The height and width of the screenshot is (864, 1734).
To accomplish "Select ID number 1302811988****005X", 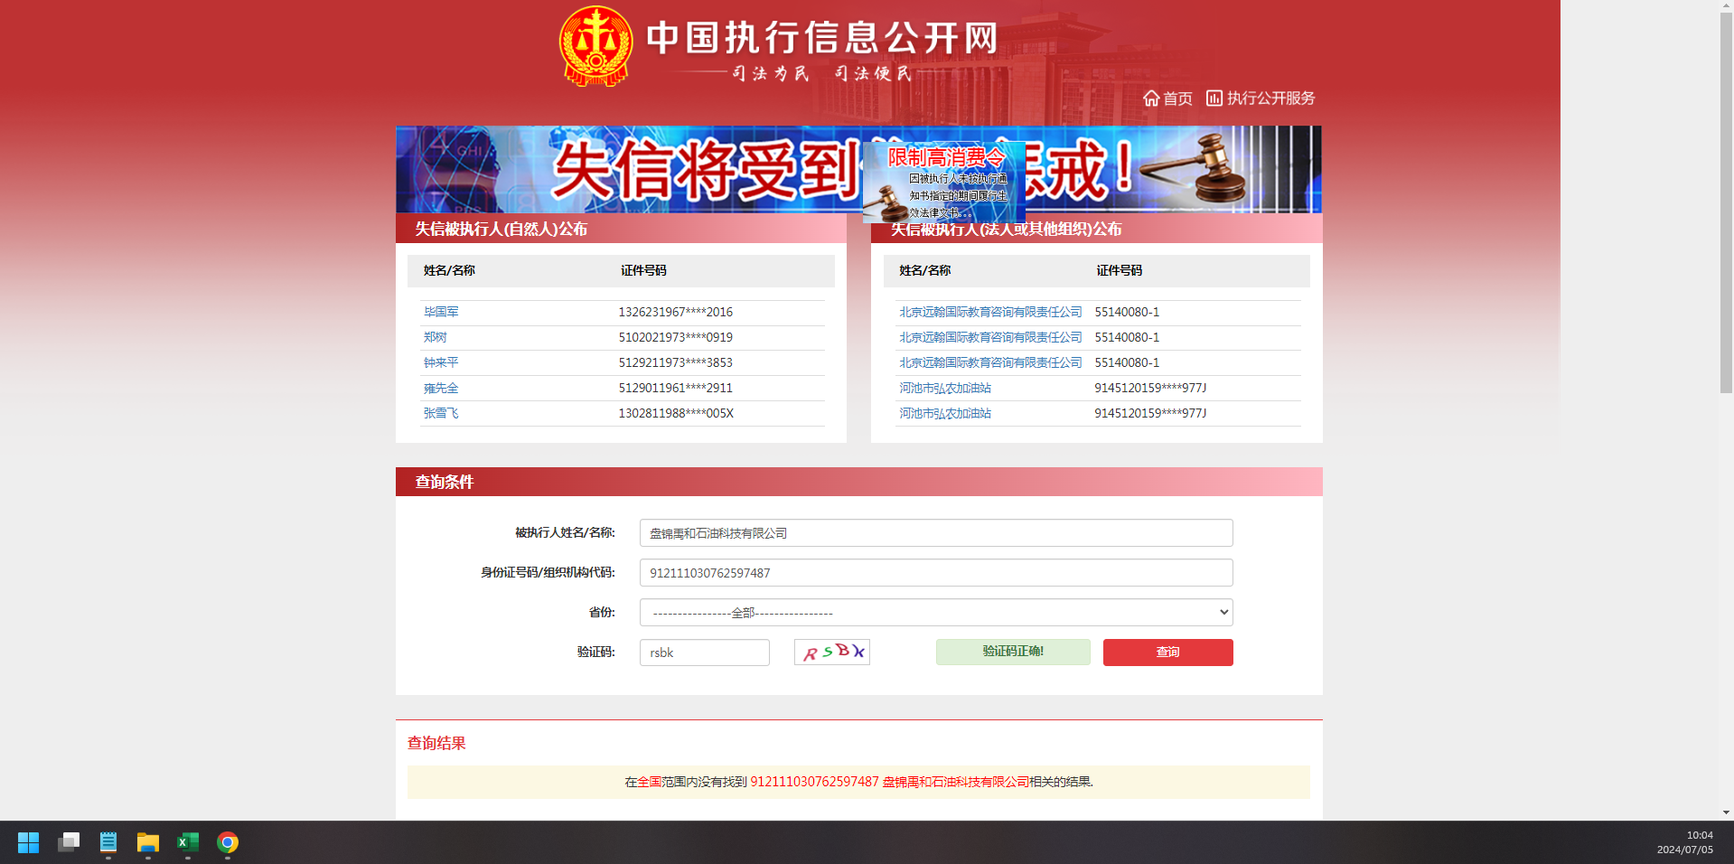I will click(x=676, y=413).
